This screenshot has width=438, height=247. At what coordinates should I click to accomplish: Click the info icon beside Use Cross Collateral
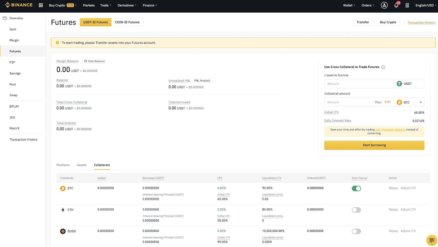pos(383,67)
